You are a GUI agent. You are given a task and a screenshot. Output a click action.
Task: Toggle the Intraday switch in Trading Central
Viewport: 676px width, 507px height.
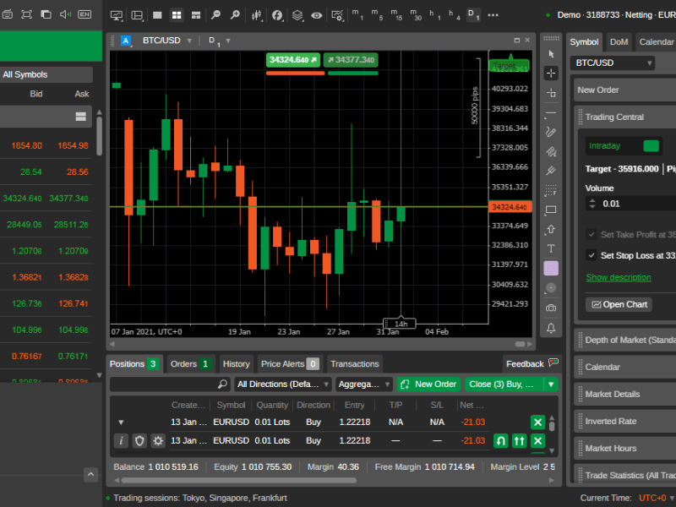click(x=651, y=145)
